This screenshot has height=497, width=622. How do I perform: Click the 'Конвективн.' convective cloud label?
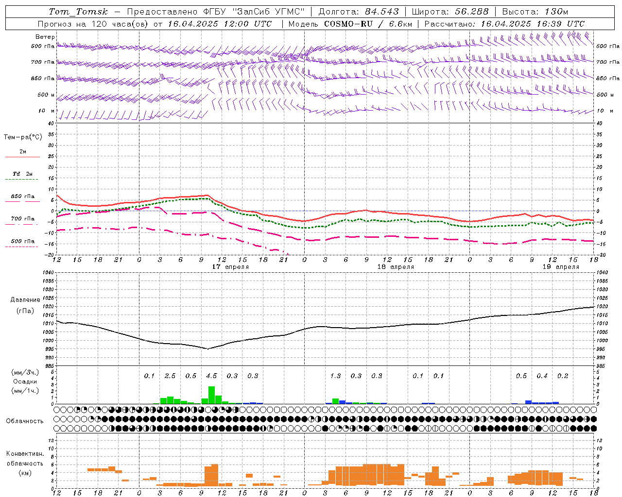25,454
